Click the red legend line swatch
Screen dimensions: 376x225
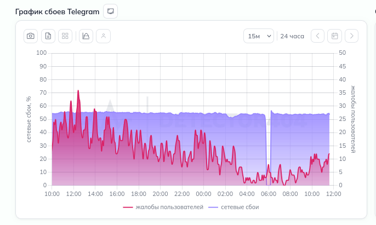pyautogui.click(x=128, y=207)
